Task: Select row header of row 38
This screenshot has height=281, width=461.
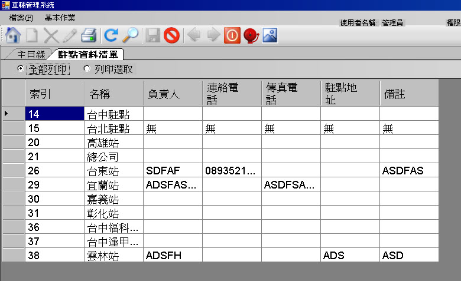Action: [x=14, y=255]
